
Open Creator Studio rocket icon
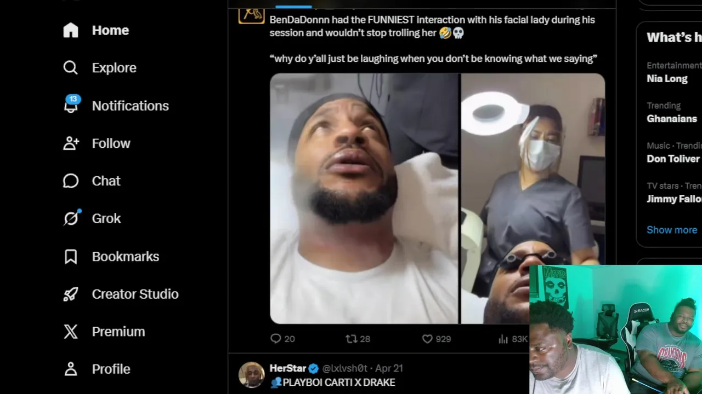click(x=71, y=294)
